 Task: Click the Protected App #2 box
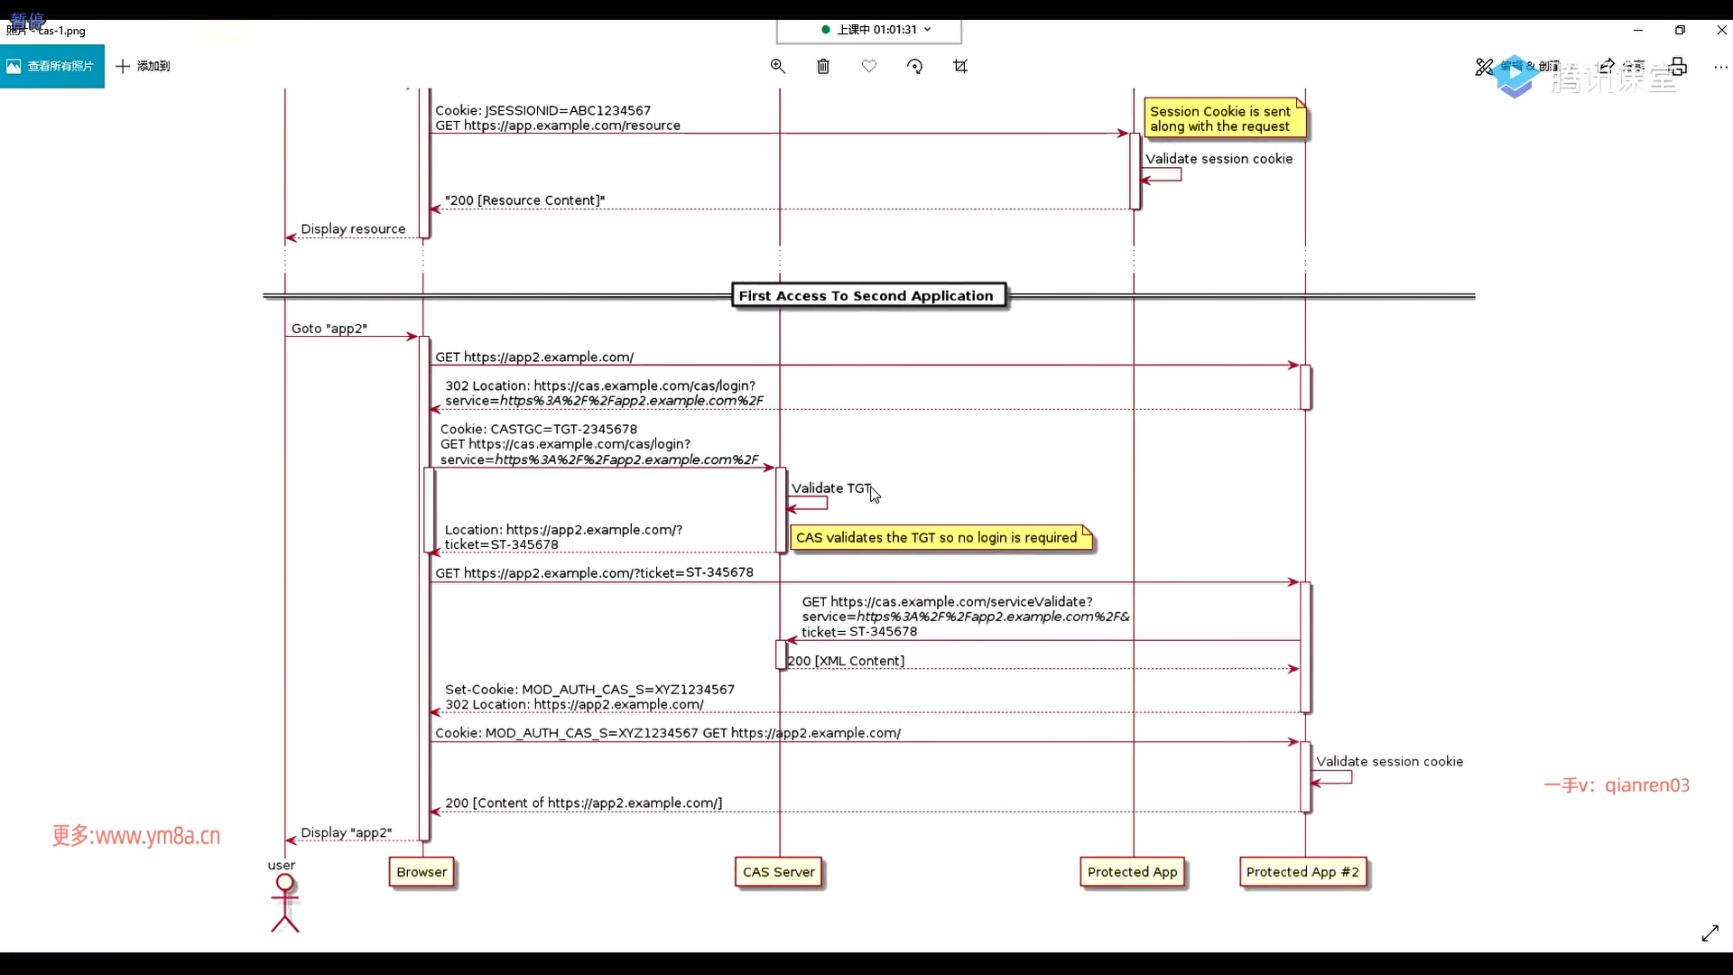click(x=1302, y=872)
